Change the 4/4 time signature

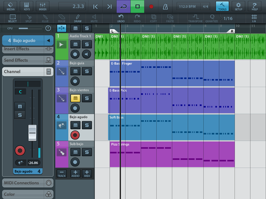[x=205, y=7]
